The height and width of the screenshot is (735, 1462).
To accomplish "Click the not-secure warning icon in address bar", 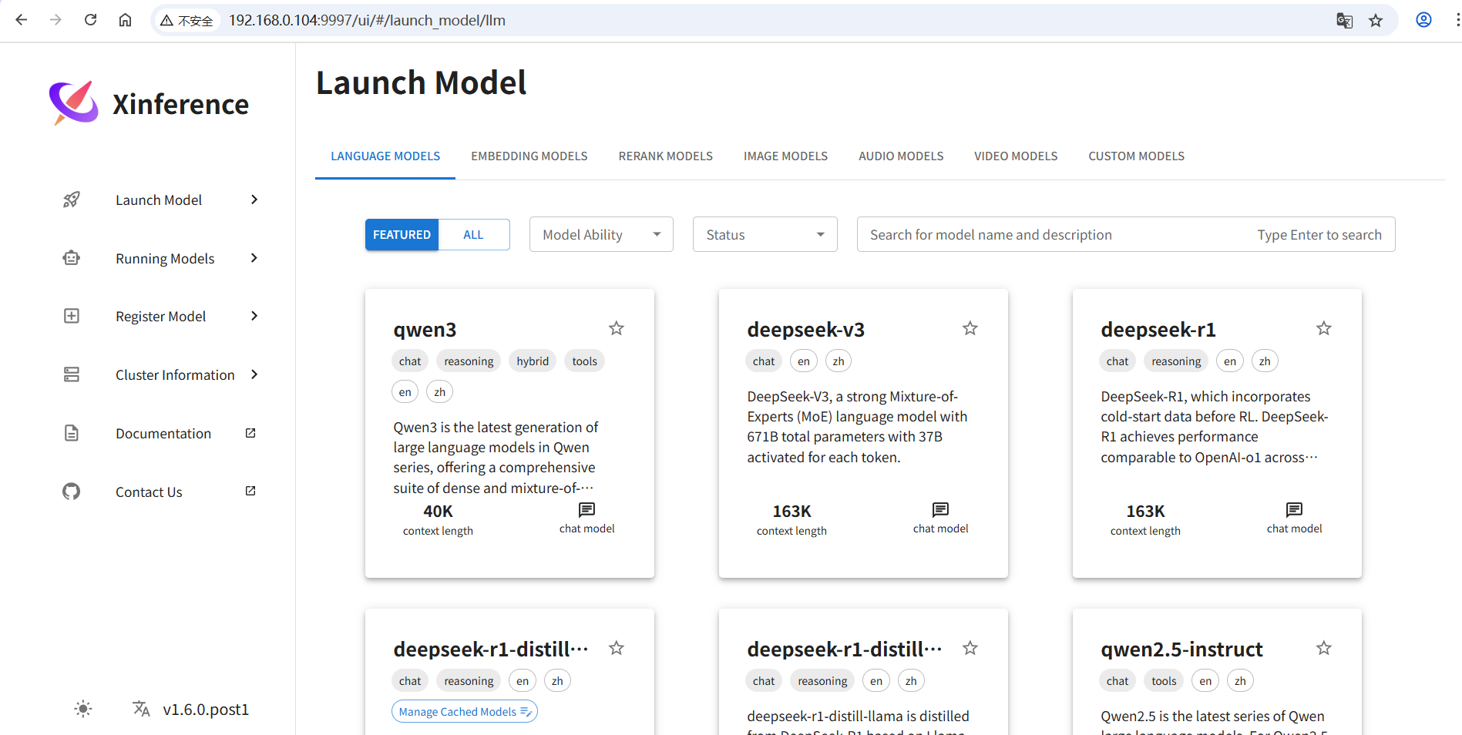I will pyautogui.click(x=166, y=21).
